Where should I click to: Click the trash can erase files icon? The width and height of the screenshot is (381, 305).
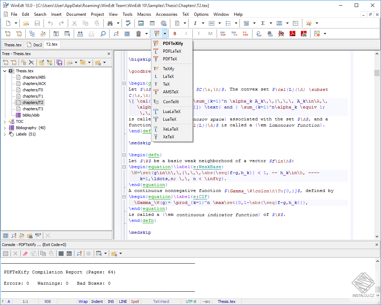(138, 34)
